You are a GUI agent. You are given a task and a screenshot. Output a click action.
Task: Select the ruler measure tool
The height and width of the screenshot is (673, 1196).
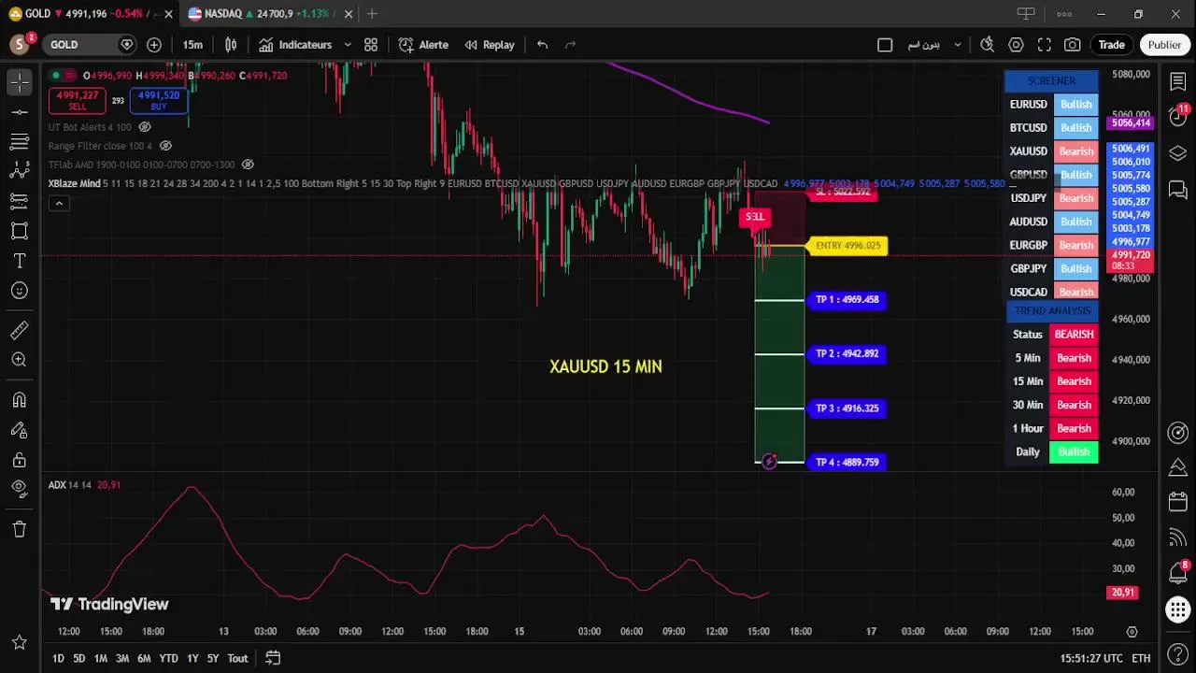pyautogui.click(x=19, y=330)
